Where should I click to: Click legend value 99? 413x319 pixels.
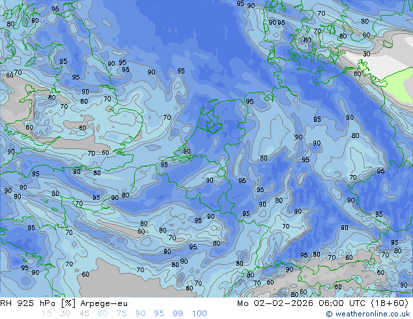click(x=178, y=314)
